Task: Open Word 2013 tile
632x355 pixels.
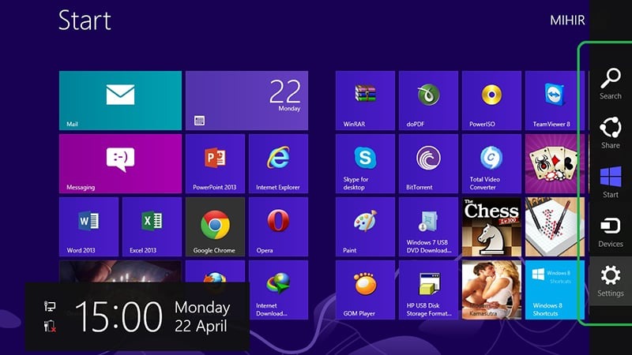Action: tap(88, 227)
